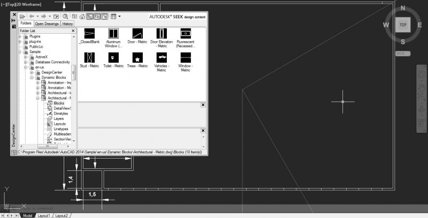Viewport: 428px width, 218px height.
Task: Click the Up one level icon
Action: tap(56, 17)
